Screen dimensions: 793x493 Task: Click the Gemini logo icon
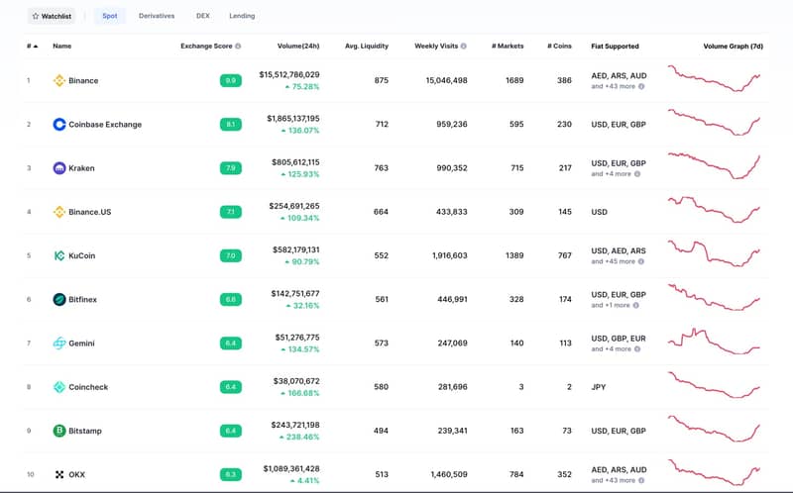point(59,344)
